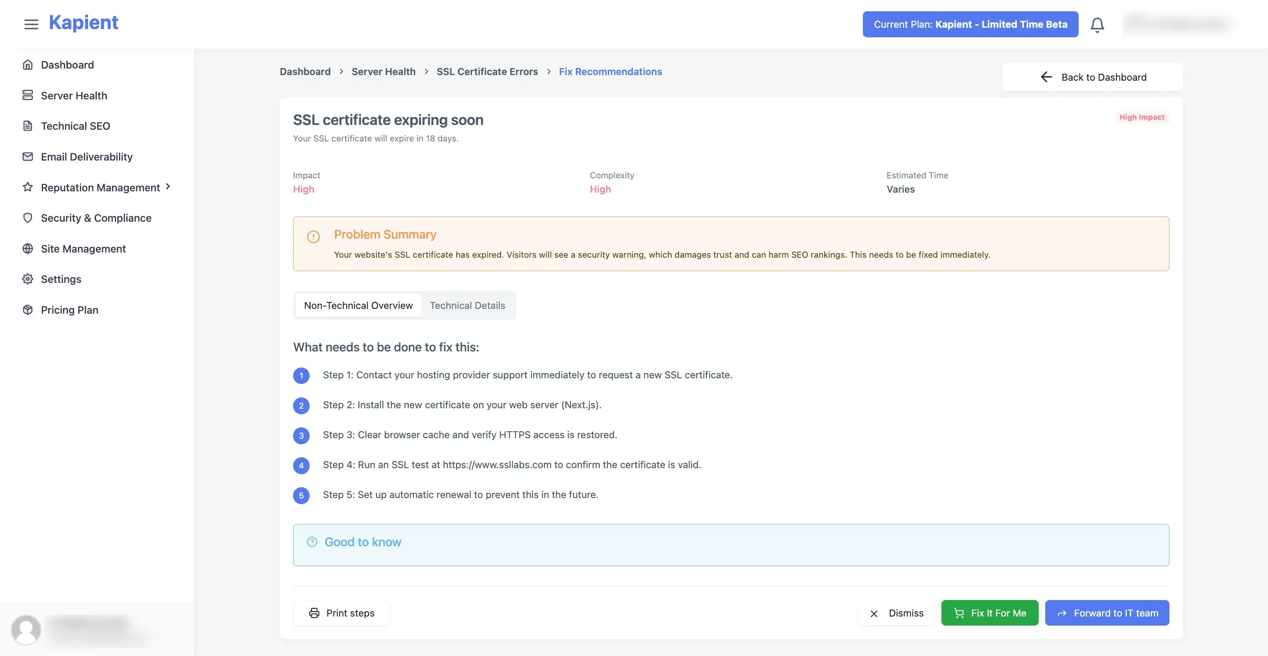Click the Technical SEO document icon
The height and width of the screenshot is (656, 1268).
point(27,125)
